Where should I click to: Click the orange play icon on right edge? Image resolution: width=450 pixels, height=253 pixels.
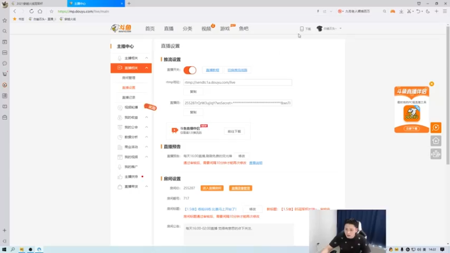point(435,128)
